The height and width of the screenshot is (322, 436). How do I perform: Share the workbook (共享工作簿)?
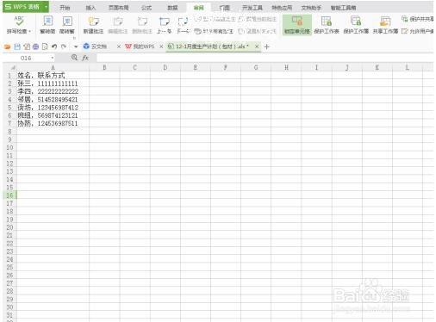coord(385,25)
